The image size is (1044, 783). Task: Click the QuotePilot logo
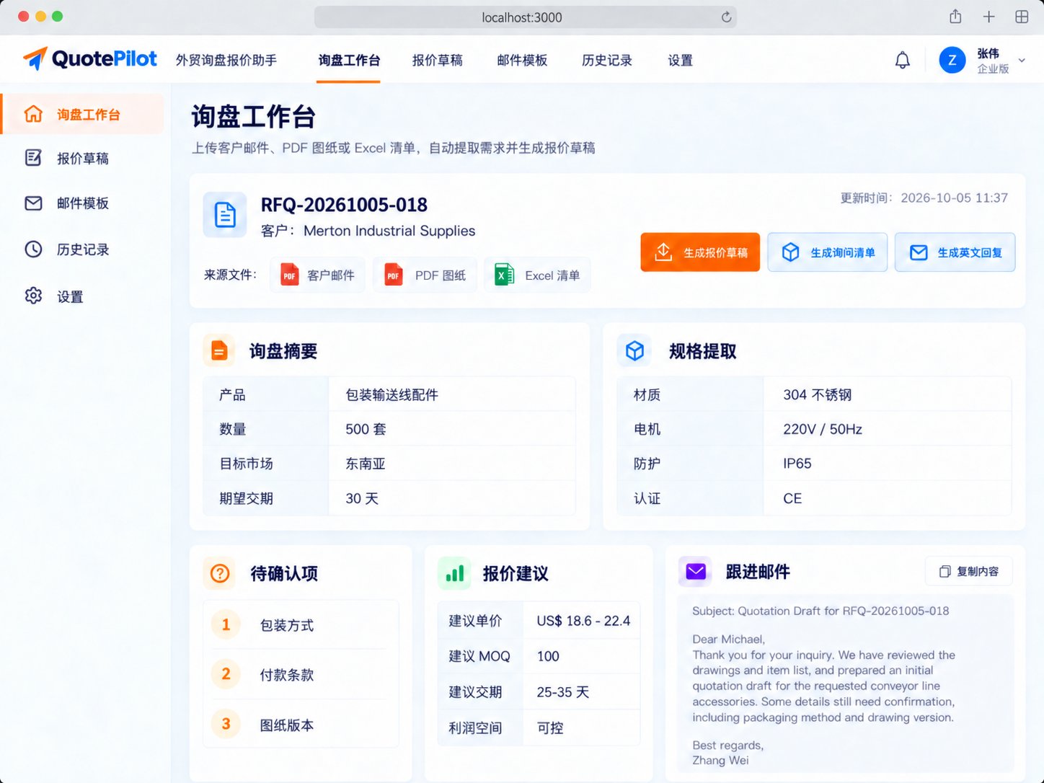(x=89, y=58)
